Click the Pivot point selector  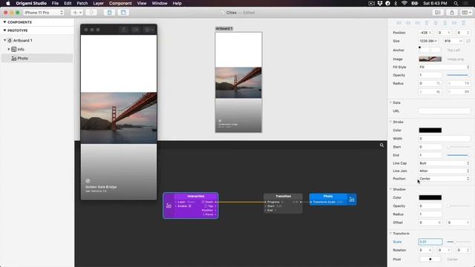(x=430, y=259)
